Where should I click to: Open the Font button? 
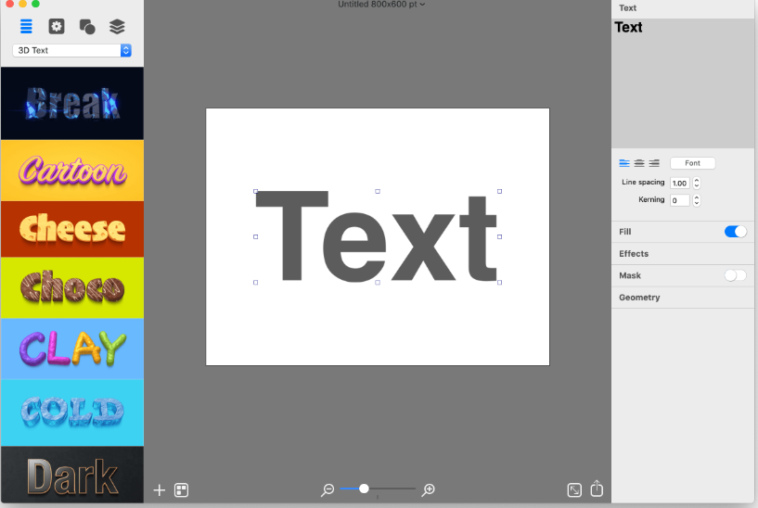pos(692,163)
